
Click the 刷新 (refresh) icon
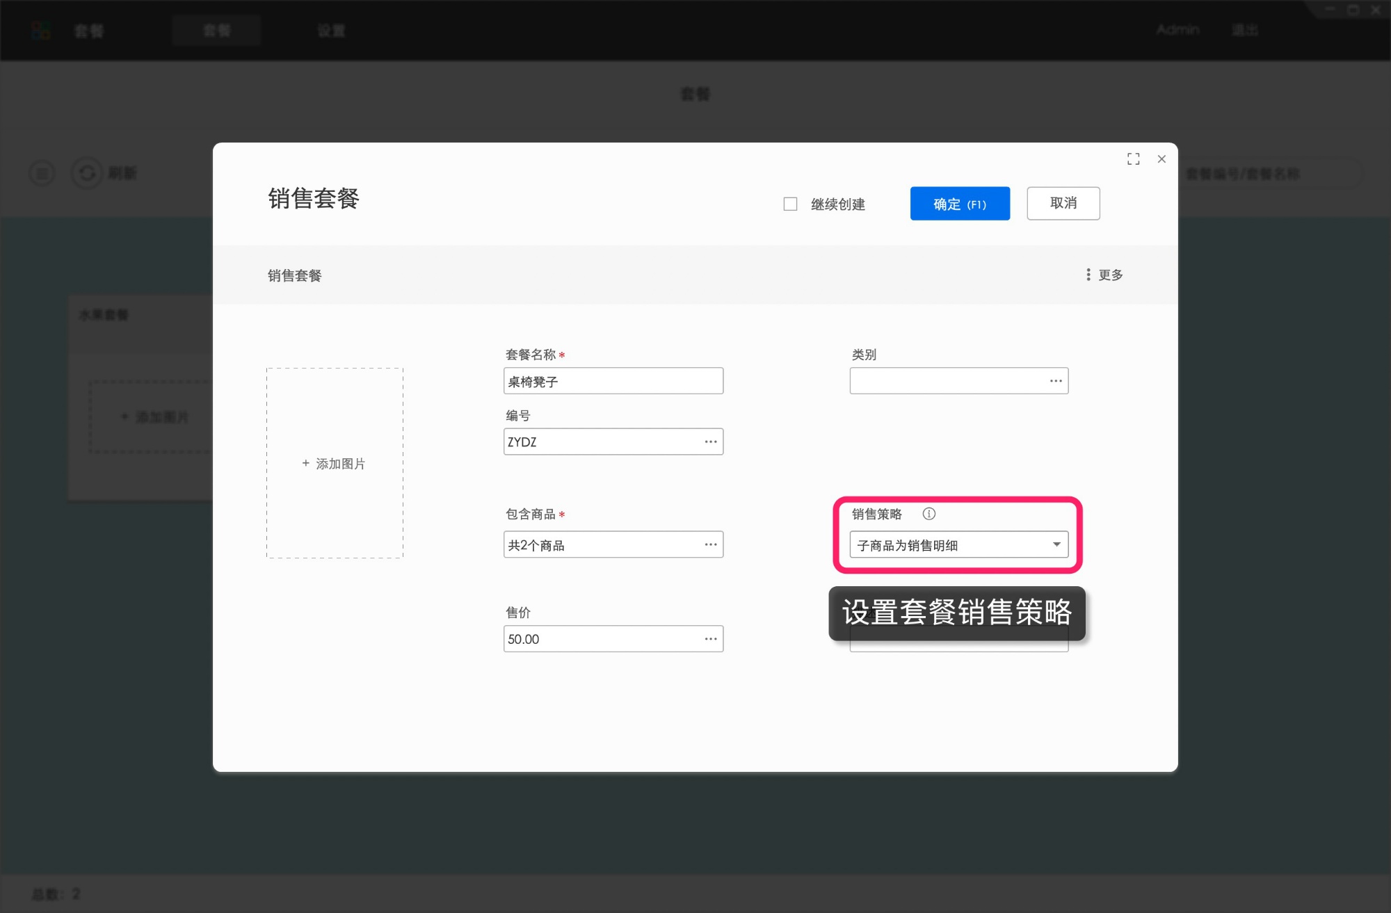[86, 173]
